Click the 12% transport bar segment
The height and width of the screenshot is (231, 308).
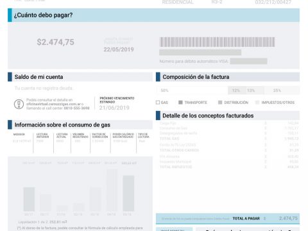tap(237, 90)
